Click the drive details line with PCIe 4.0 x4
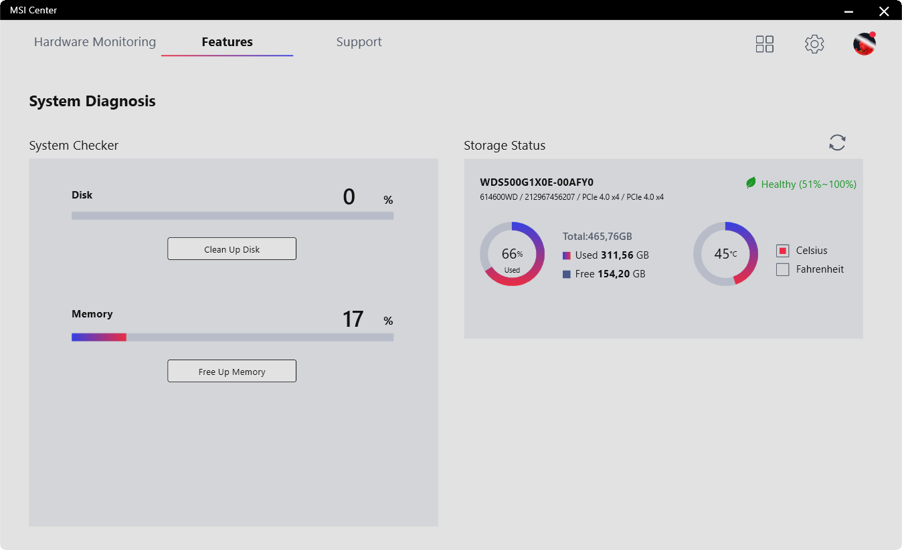The image size is (902, 550). (571, 197)
